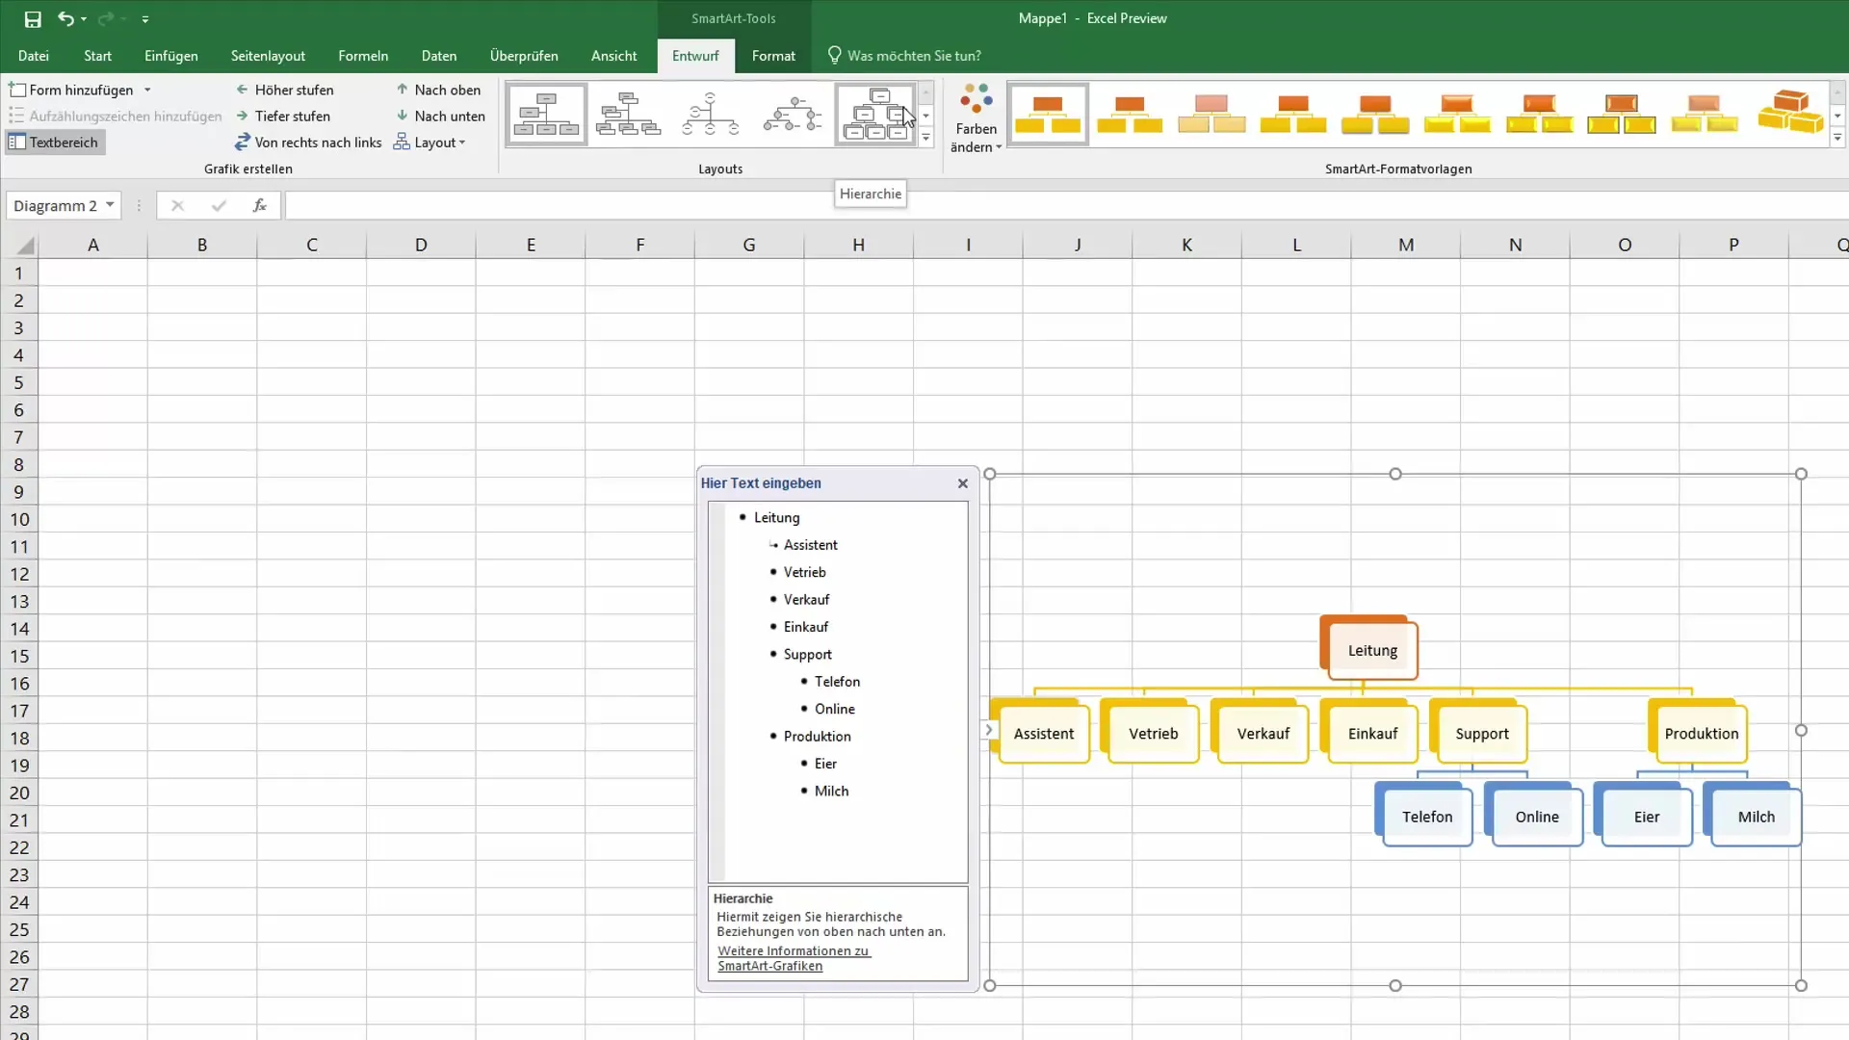Viewport: 1849px width, 1040px height.
Task: Expand the Layouts gallery more arrow
Action: pyautogui.click(x=925, y=138)
